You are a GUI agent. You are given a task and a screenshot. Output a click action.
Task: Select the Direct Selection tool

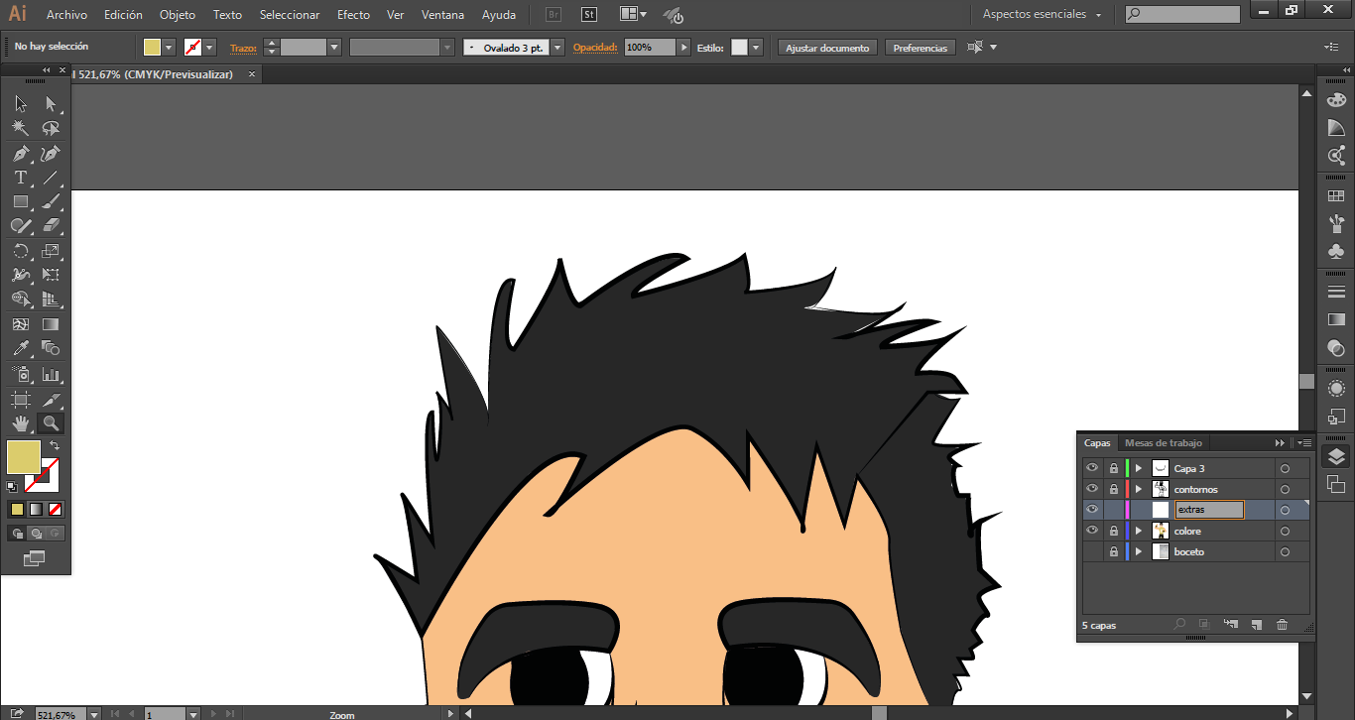(51, 103)
